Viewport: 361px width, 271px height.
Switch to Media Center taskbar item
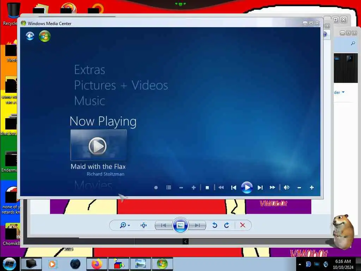click(x=162, y=264)
